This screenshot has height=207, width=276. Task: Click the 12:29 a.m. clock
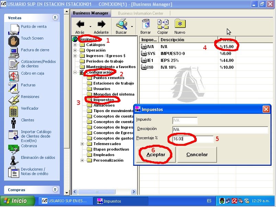point(261,201)
